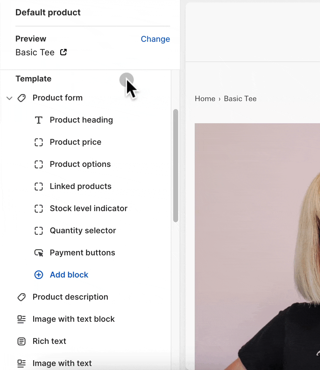This screenshot has height=370, width=320.
Task: Collapse the Product form section chevron
Action: point(10,98)
